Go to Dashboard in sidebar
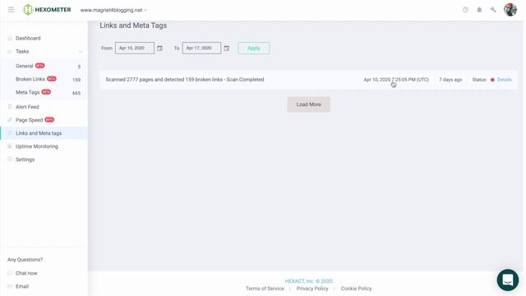Image resolution: width=526 pixels, height=296 pixels. tap(28, 39)
